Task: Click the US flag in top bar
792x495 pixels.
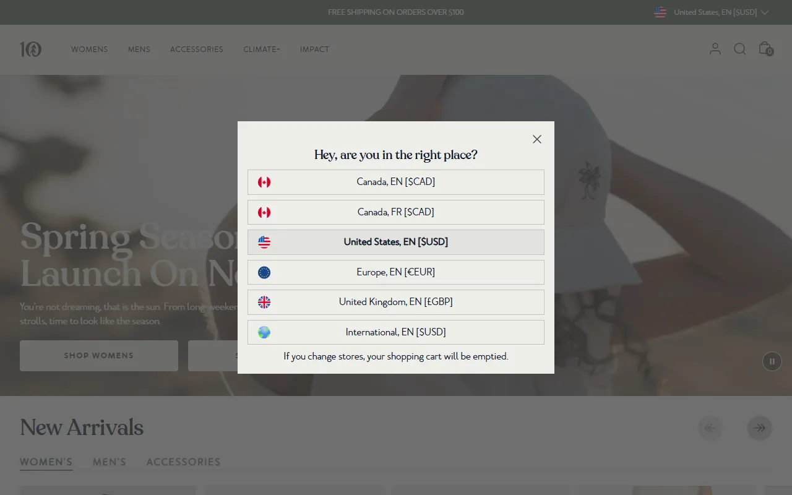Action: (x=660, y=12)
